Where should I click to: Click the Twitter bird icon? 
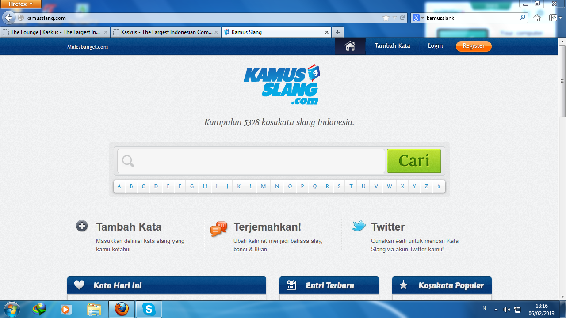[x=359, y=226]
